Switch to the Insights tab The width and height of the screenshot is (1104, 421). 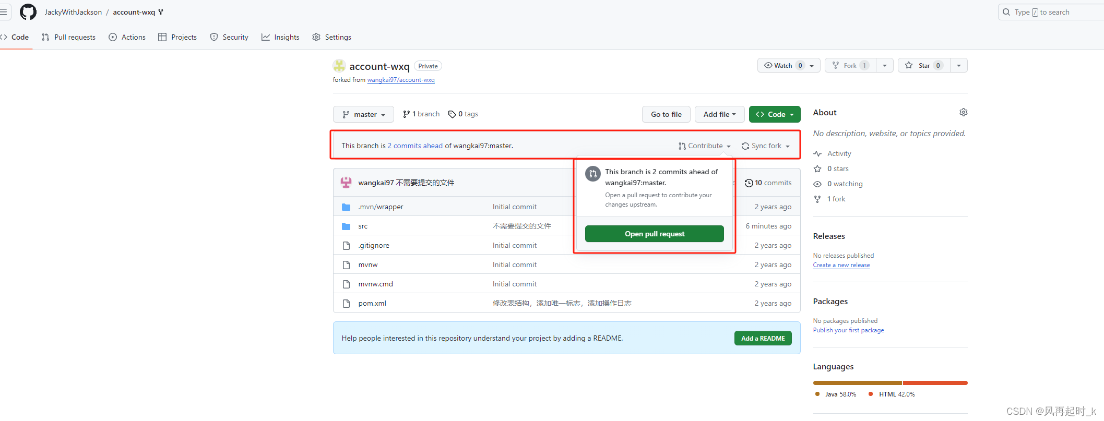(x=280, y=37)
